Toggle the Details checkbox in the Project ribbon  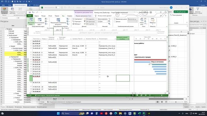(115, 22)
